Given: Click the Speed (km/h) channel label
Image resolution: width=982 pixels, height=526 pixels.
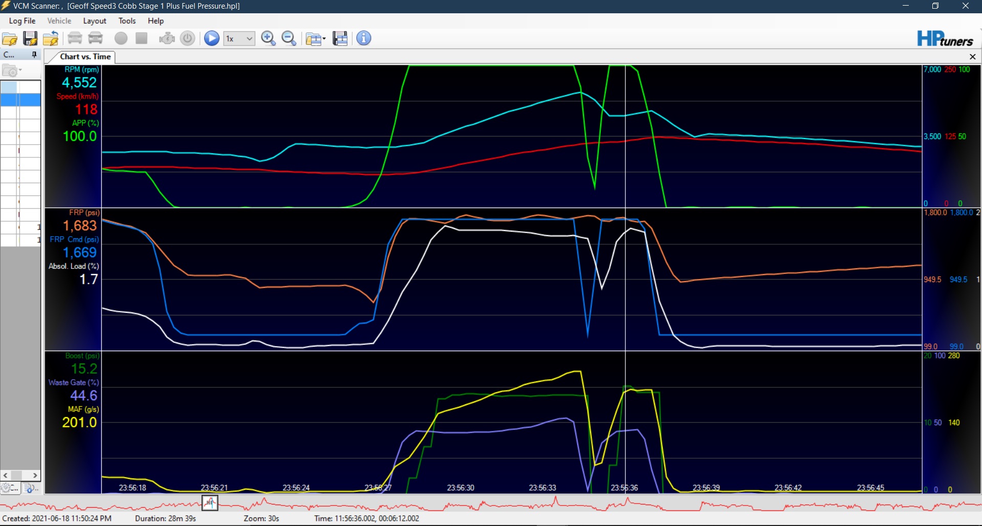Looking at the screenshot, I should point(77,96).
